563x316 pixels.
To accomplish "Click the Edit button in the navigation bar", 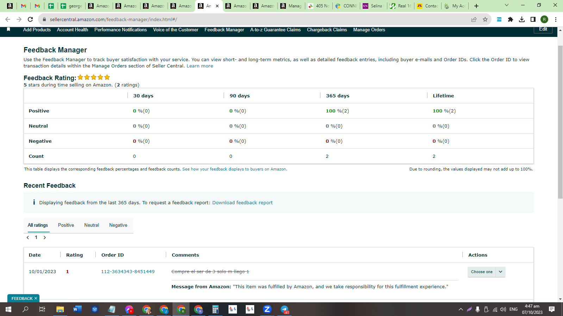I will coord(543,30).
